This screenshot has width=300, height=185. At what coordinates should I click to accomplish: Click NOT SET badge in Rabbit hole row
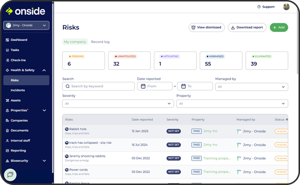(174, 131)
